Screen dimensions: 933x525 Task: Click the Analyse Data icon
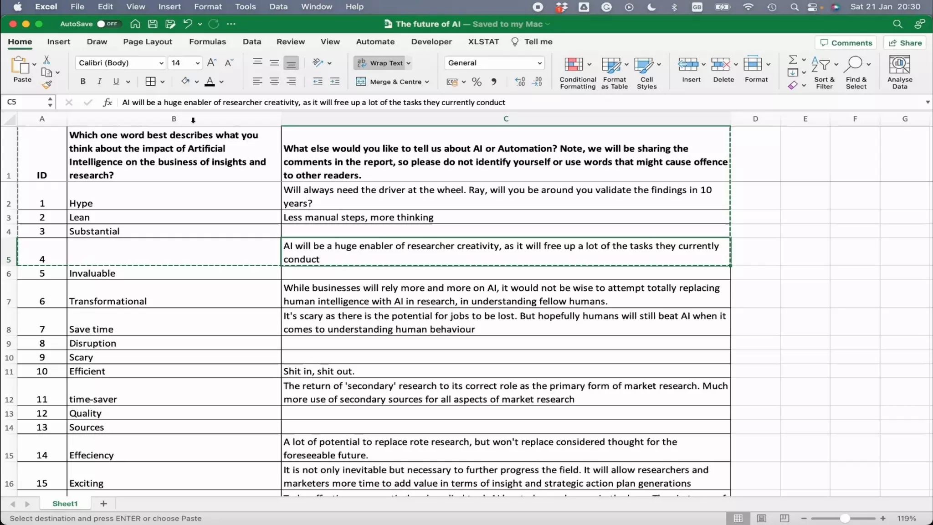click(899, 65)
